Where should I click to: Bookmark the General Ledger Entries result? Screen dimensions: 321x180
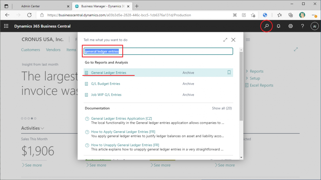pyautogui.click(x=229, y=72)
